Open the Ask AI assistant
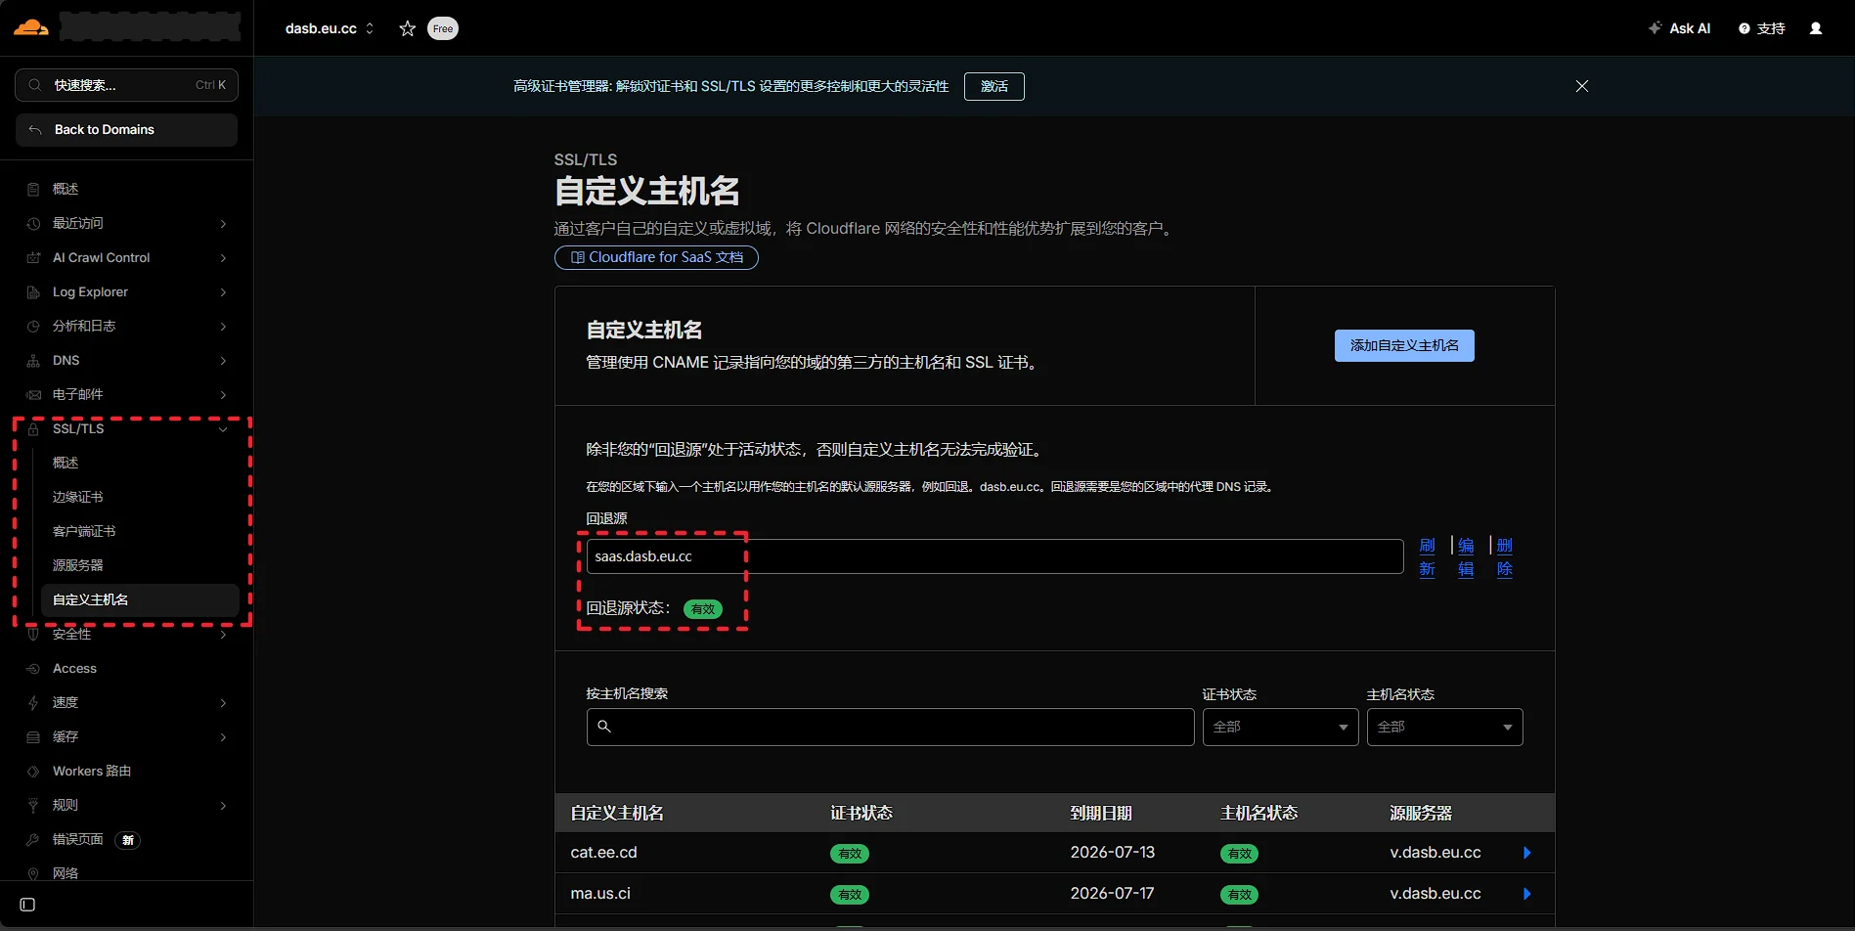Screen dimensions: 1855x931 click(1679, 28)
